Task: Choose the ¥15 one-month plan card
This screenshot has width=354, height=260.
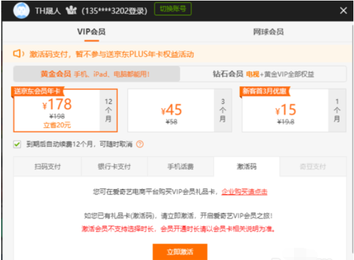Action: 294,110
